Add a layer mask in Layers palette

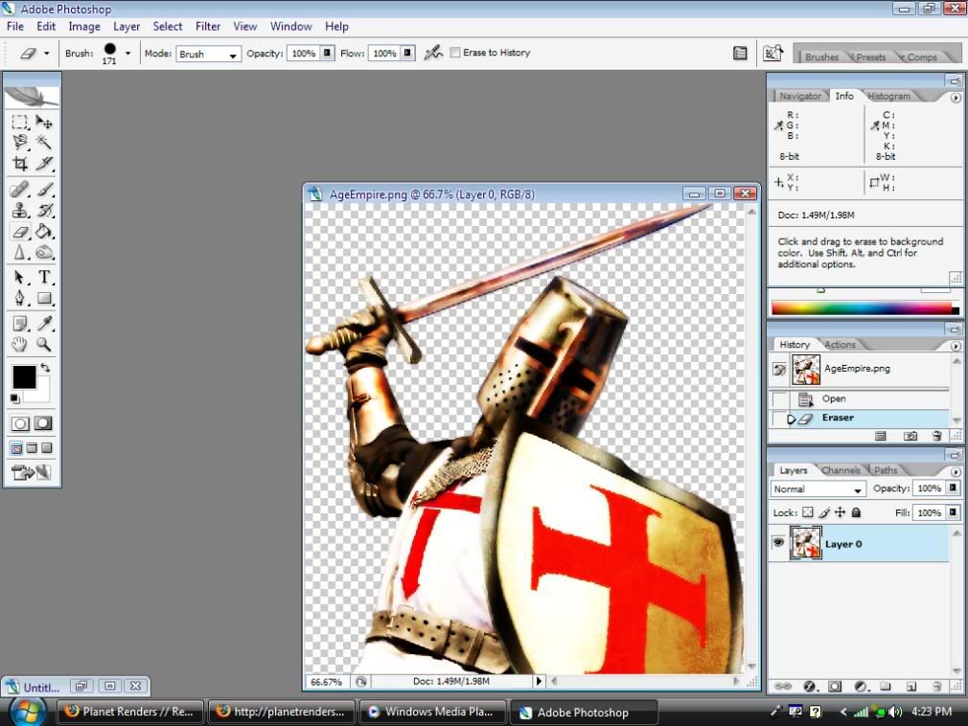(835, 687)
